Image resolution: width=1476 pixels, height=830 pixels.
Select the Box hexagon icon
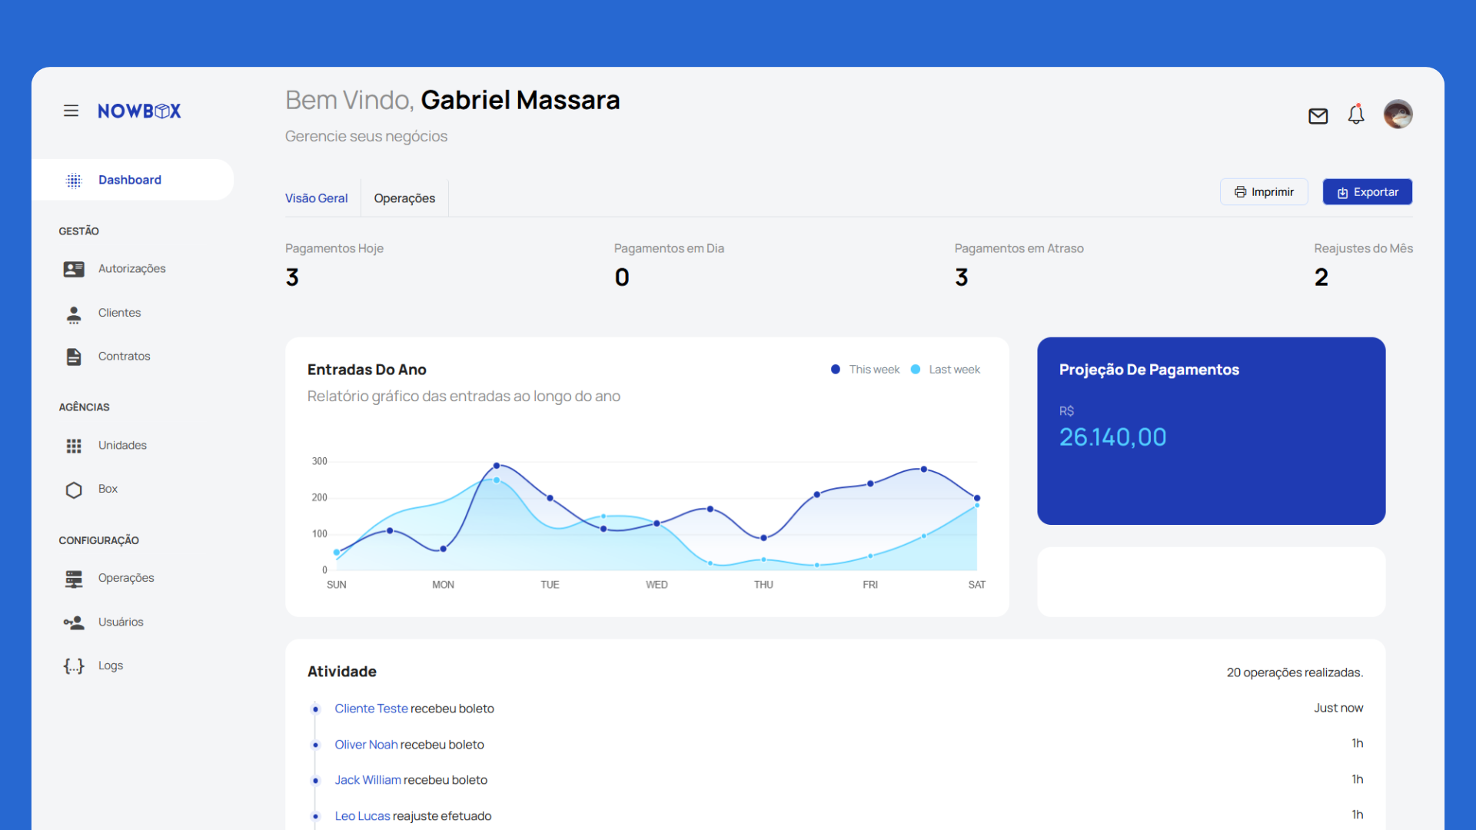(x=74, y=490)
